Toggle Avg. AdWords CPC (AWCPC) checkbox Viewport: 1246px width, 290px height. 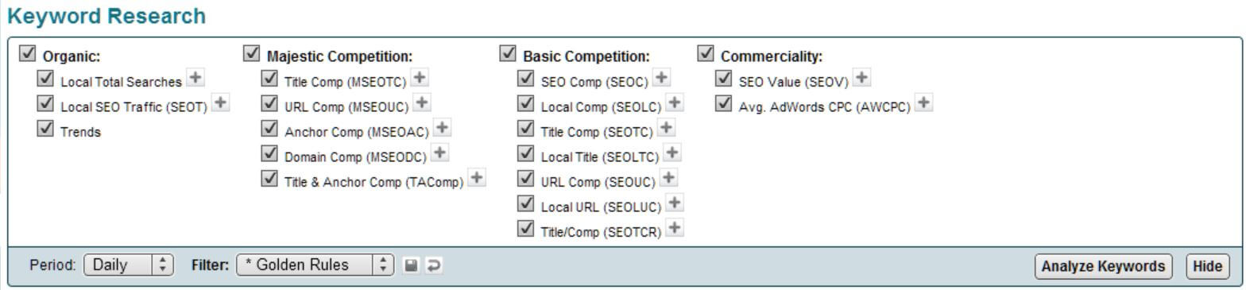pos(723,103)
